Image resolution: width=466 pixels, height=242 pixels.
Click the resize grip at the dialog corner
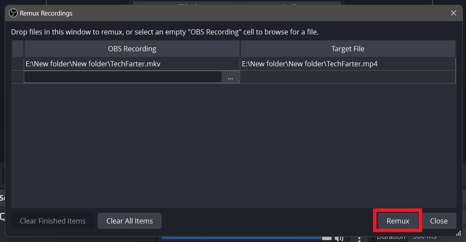click(459, 233)
